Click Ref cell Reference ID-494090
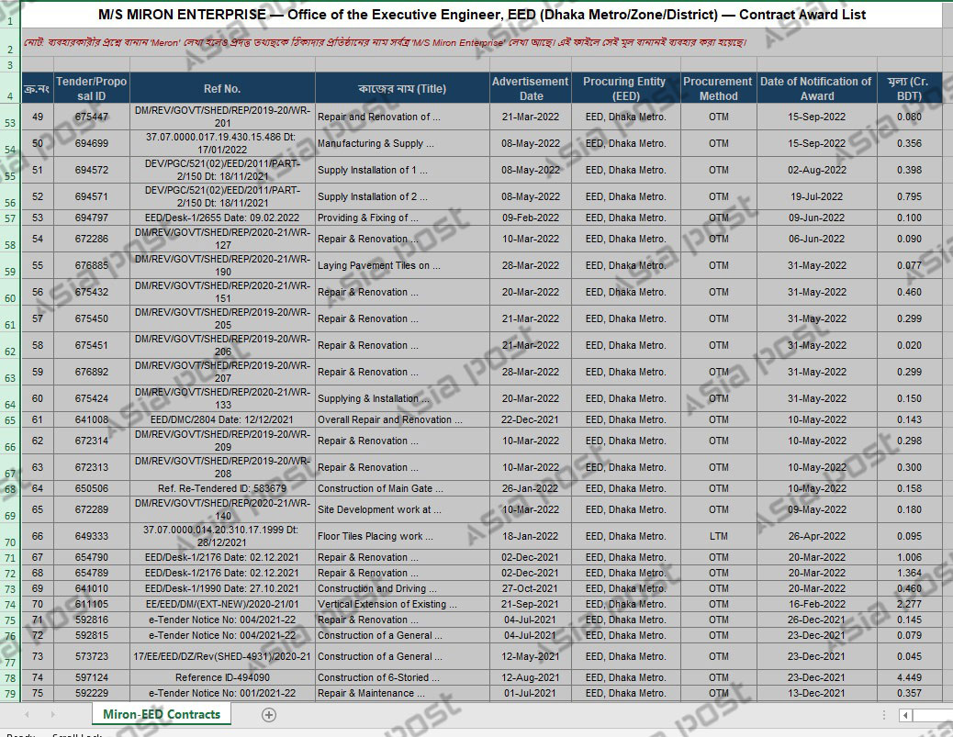953x737 pixels. click(x=222, y=677)
